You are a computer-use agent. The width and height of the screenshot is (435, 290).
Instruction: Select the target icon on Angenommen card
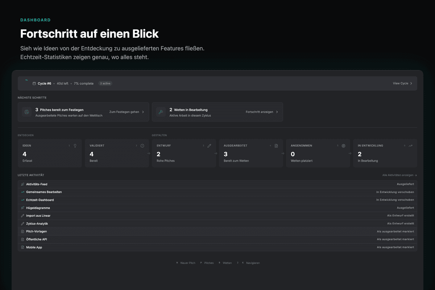343,145
